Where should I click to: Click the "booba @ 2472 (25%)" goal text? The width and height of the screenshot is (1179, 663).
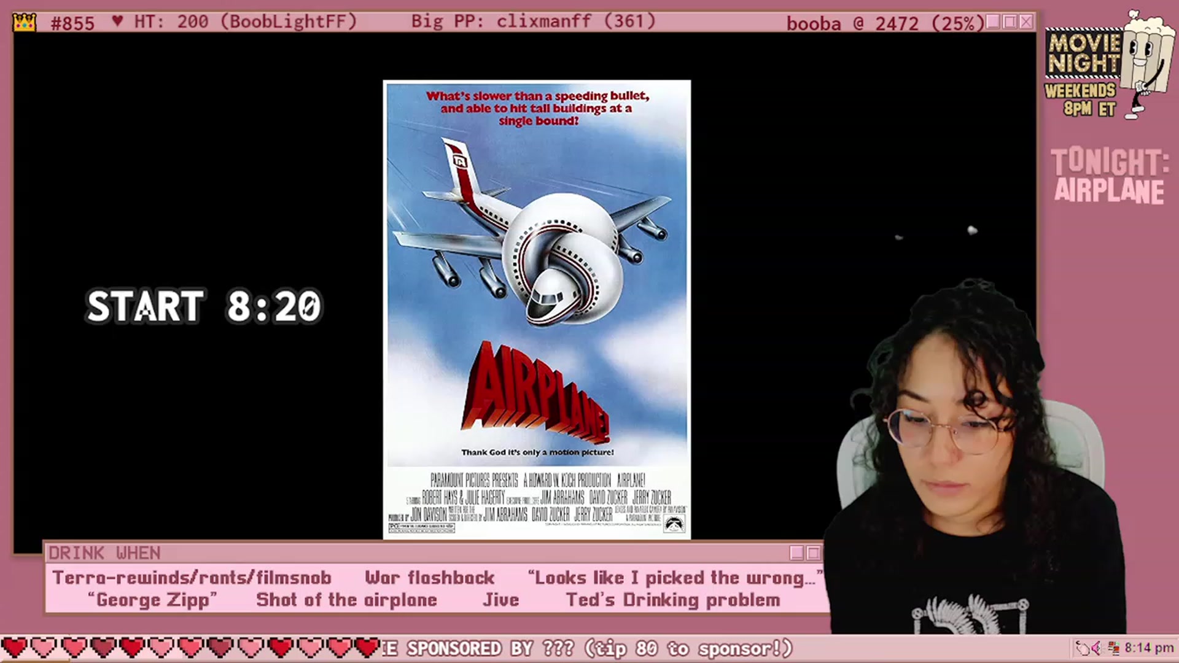pyautogui.click(x=885, y=23)
